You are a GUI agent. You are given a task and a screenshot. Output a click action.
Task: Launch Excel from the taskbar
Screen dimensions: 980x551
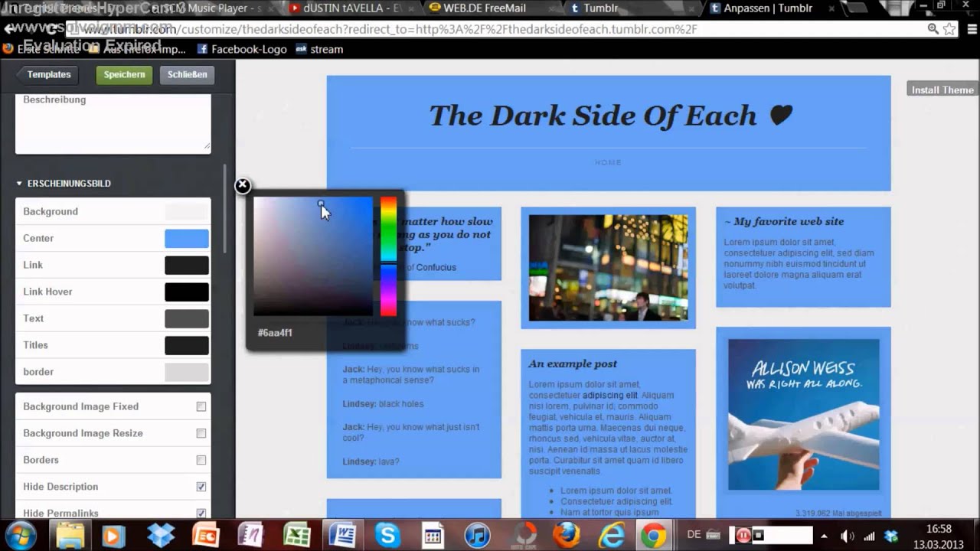(x=296, y=536)
